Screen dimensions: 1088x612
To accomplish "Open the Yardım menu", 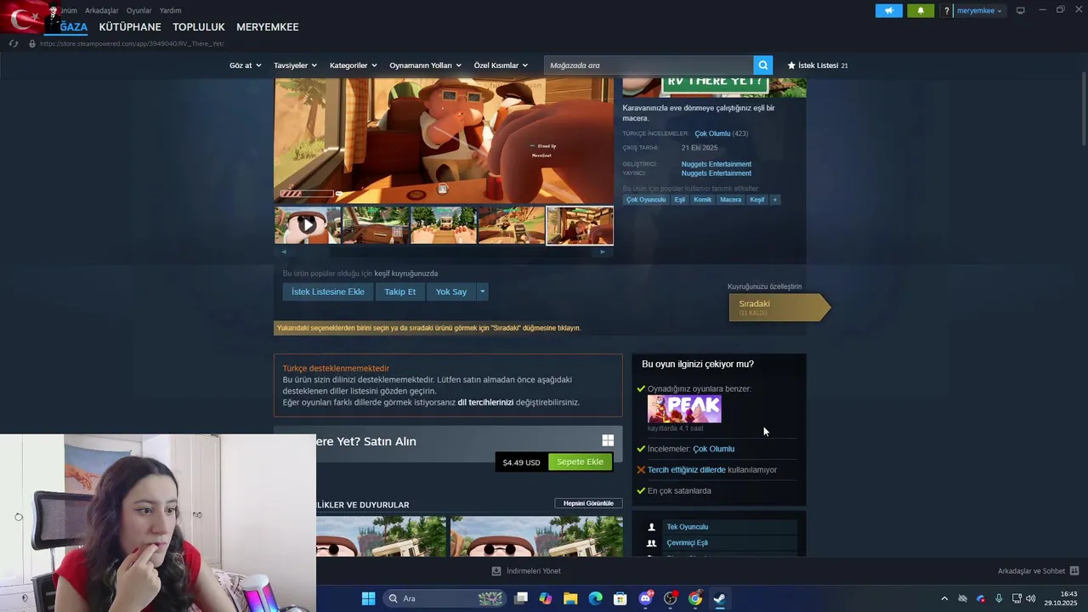I will (x=170, y=11).
